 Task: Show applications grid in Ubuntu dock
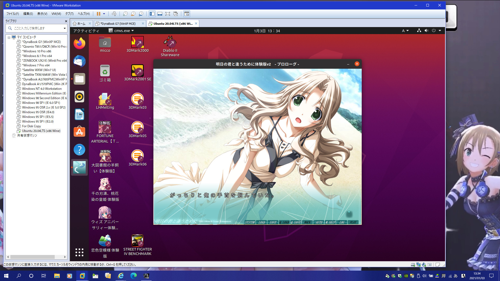[x=79, y=252]
